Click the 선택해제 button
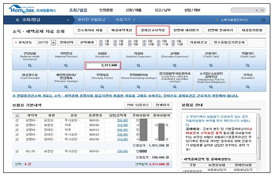The height and width of the screenshot is (177, 274). [x=87, y=43]
